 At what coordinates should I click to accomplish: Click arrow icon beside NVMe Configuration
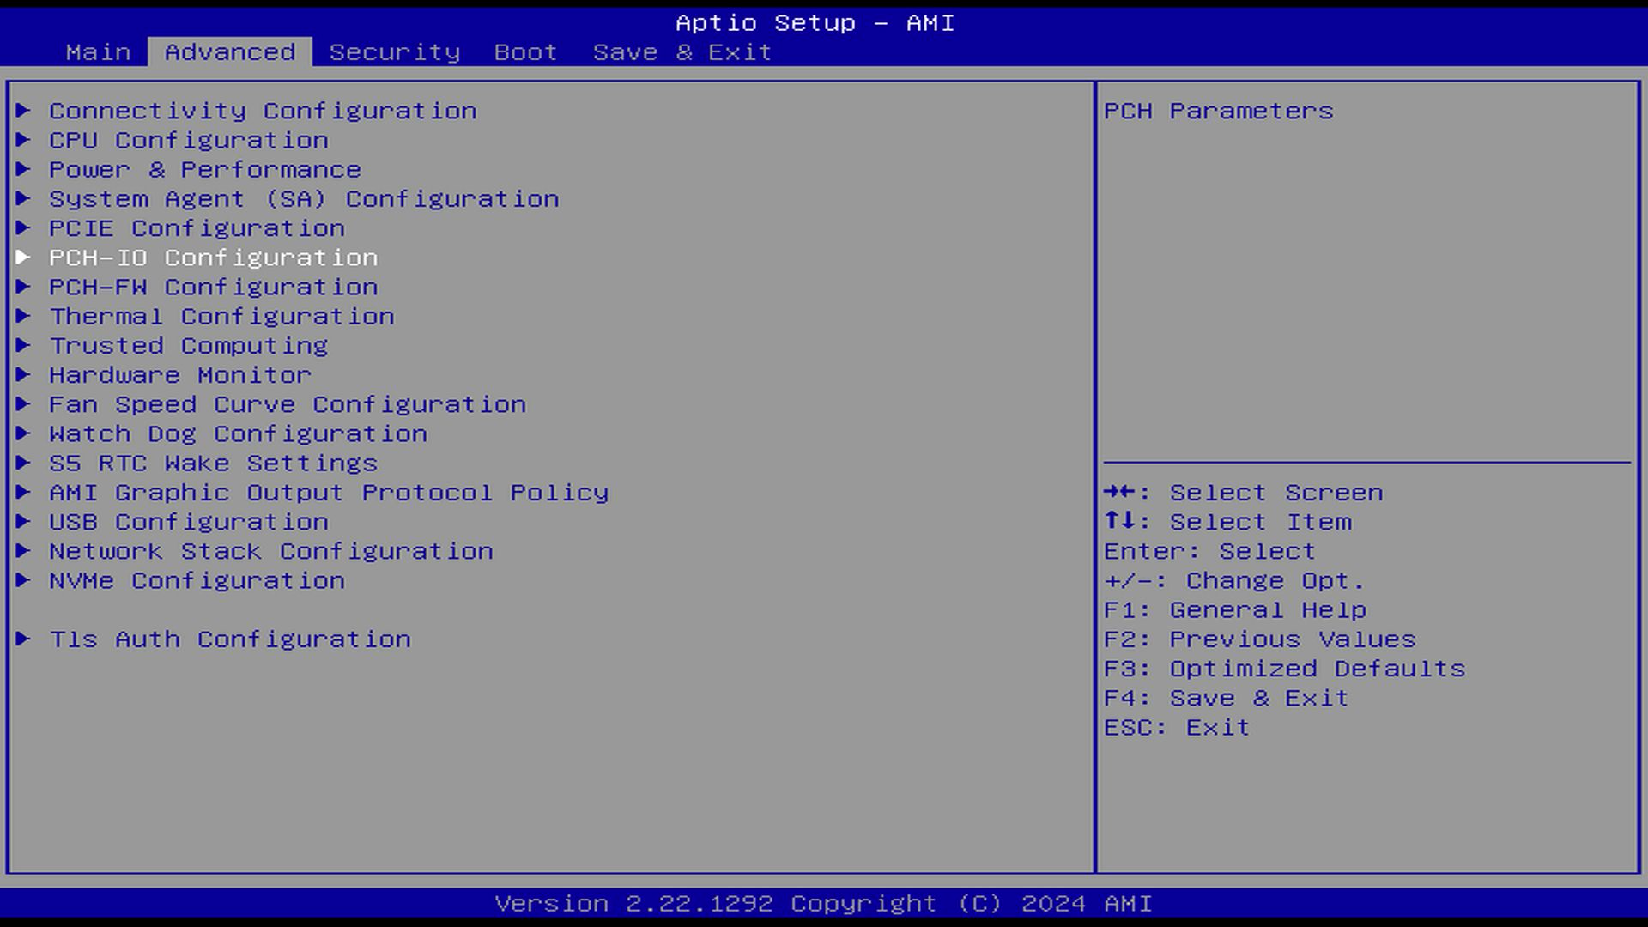(x=23, y=581)
